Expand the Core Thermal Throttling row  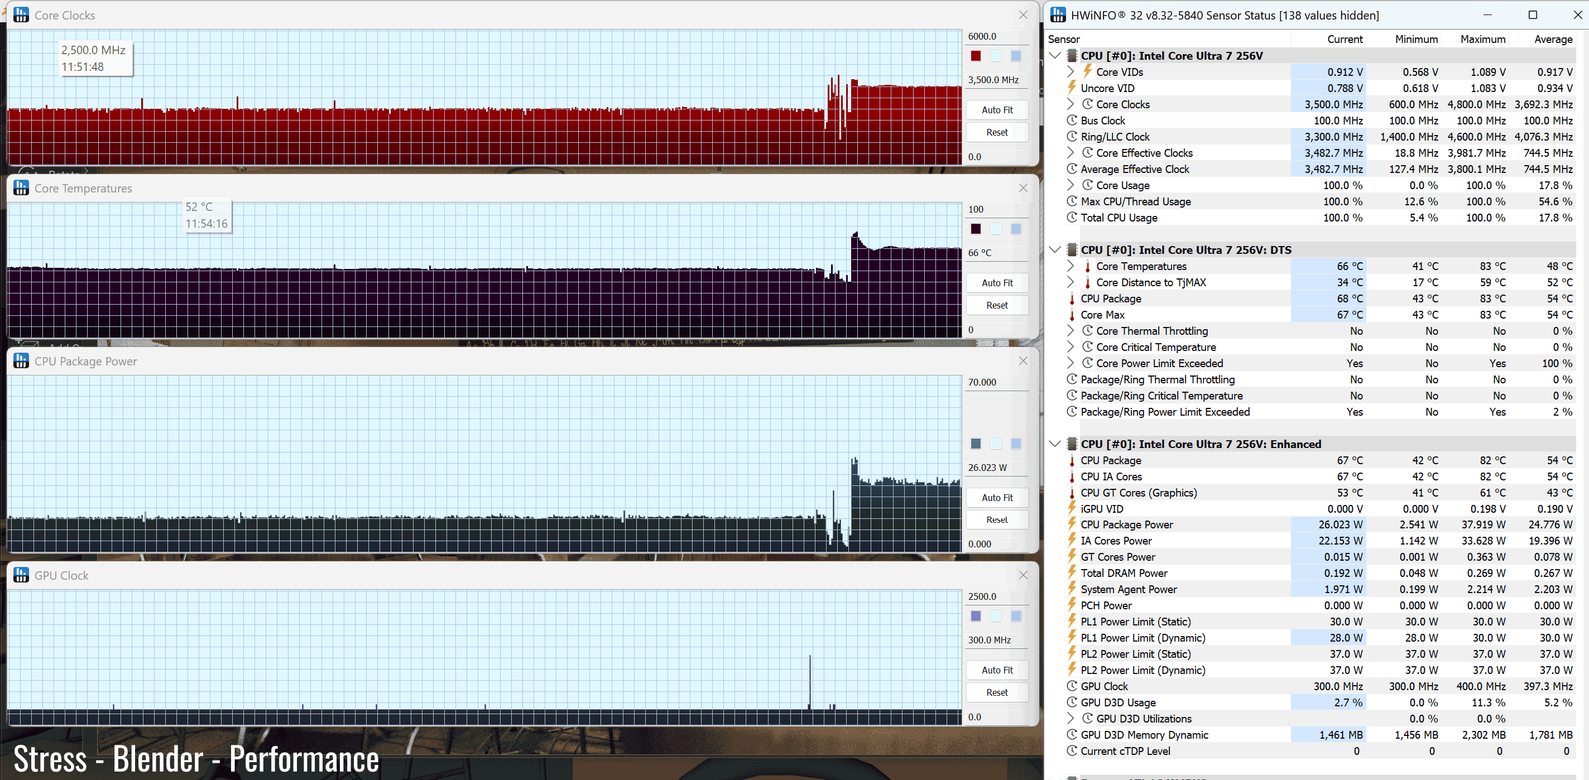1071,331
